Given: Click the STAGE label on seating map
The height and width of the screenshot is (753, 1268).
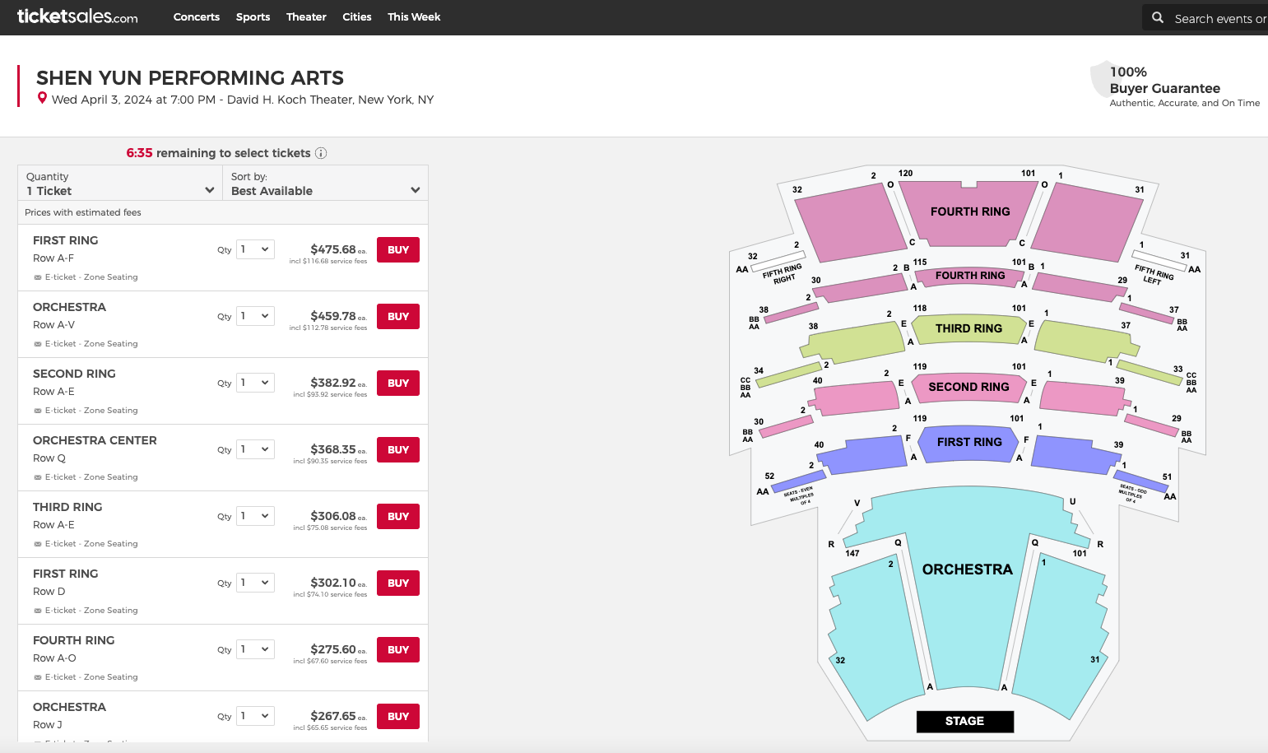Looking at the screenshot, I should (x=965, y=721).
